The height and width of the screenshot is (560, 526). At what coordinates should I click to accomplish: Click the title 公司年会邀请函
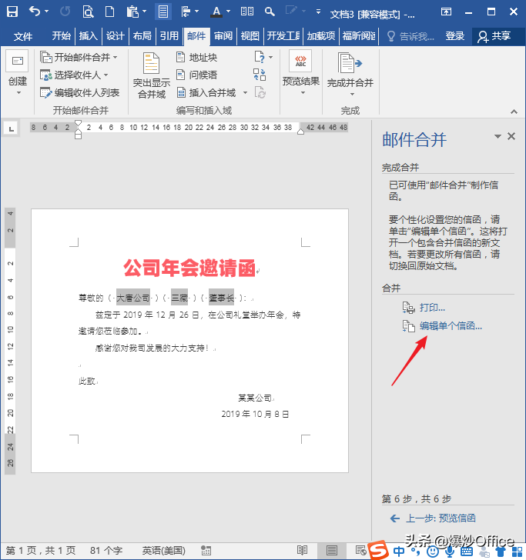tap(189, 268)
